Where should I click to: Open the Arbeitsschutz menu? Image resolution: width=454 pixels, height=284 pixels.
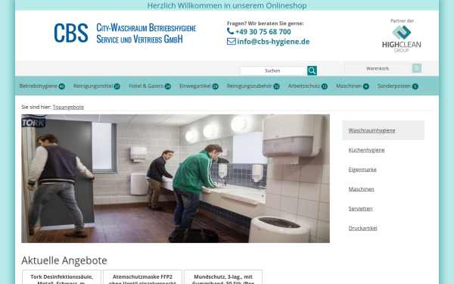click(x=307, y=86)
